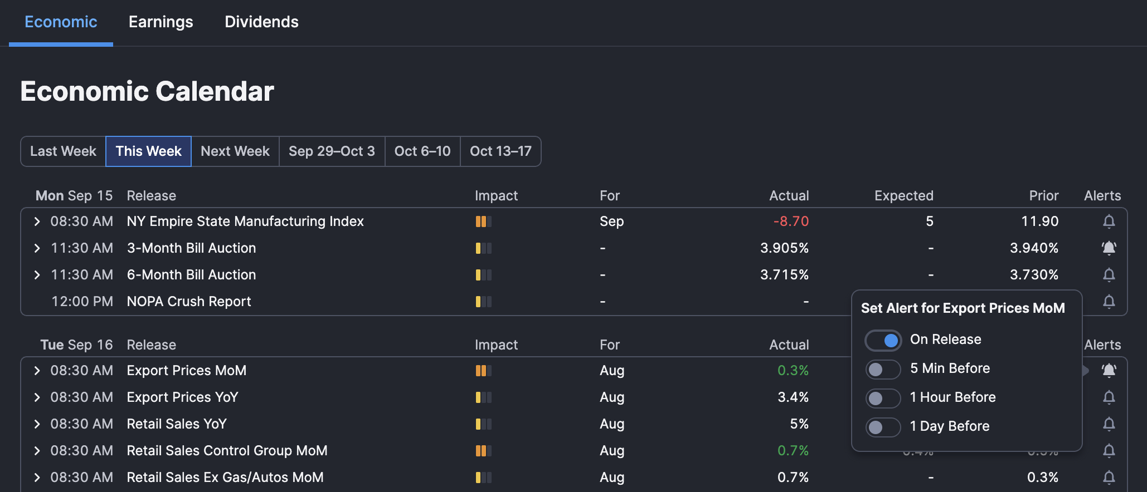Turn on the 1 Hour Before toggle
1147x492 pixels.
(x=883, y=398)
